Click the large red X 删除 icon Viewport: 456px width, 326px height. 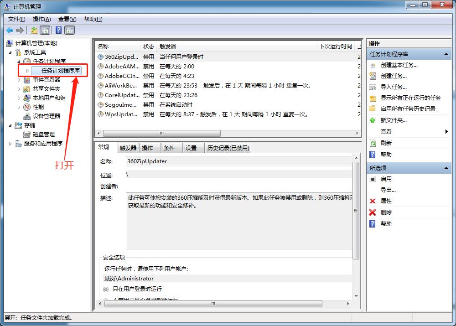pyautogui.click(x=373, y=212)
